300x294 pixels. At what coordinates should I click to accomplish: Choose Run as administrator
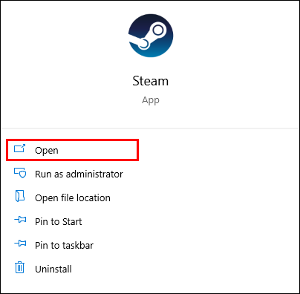pos(79,174)
